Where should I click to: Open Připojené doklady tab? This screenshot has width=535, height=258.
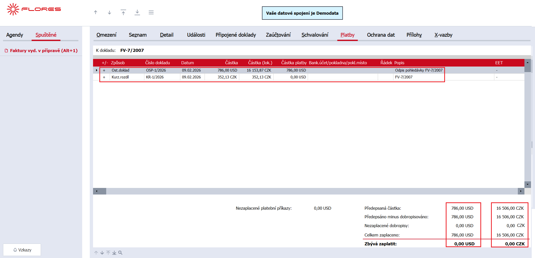point(236,35)
